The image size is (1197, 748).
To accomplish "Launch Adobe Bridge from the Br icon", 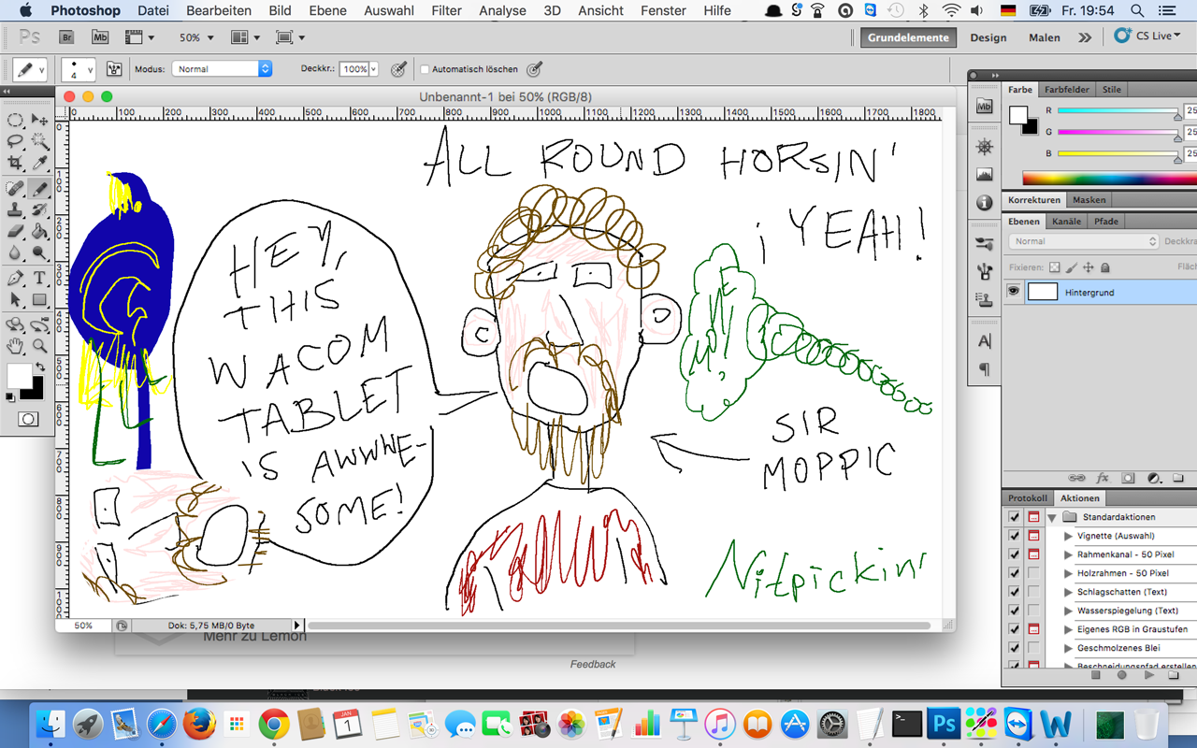I will coord(66,37).
